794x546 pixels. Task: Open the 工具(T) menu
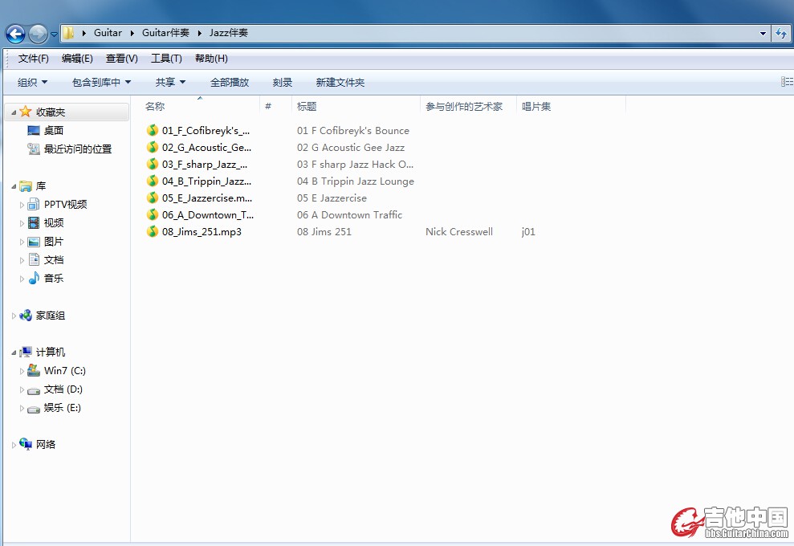166,59
